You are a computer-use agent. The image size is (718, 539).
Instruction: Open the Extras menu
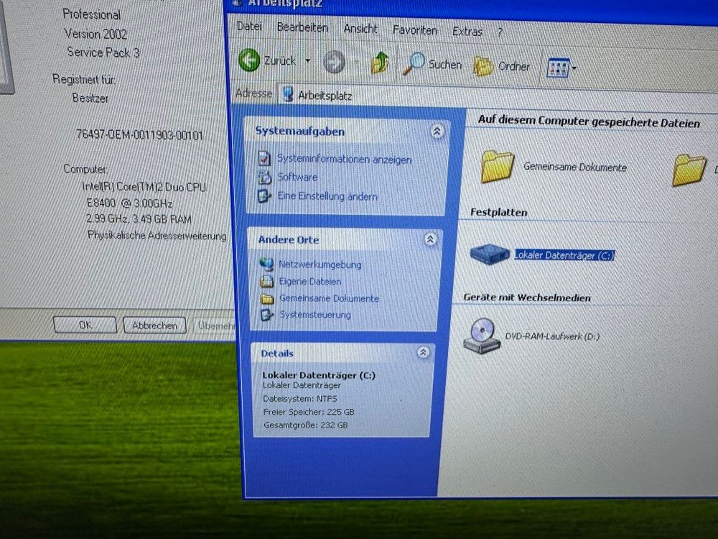coord(467,31)
